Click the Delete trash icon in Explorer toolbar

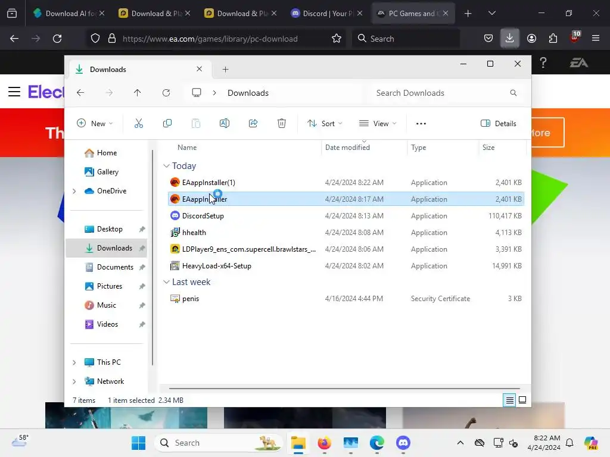pyautogui.click(x=282, y=124)
